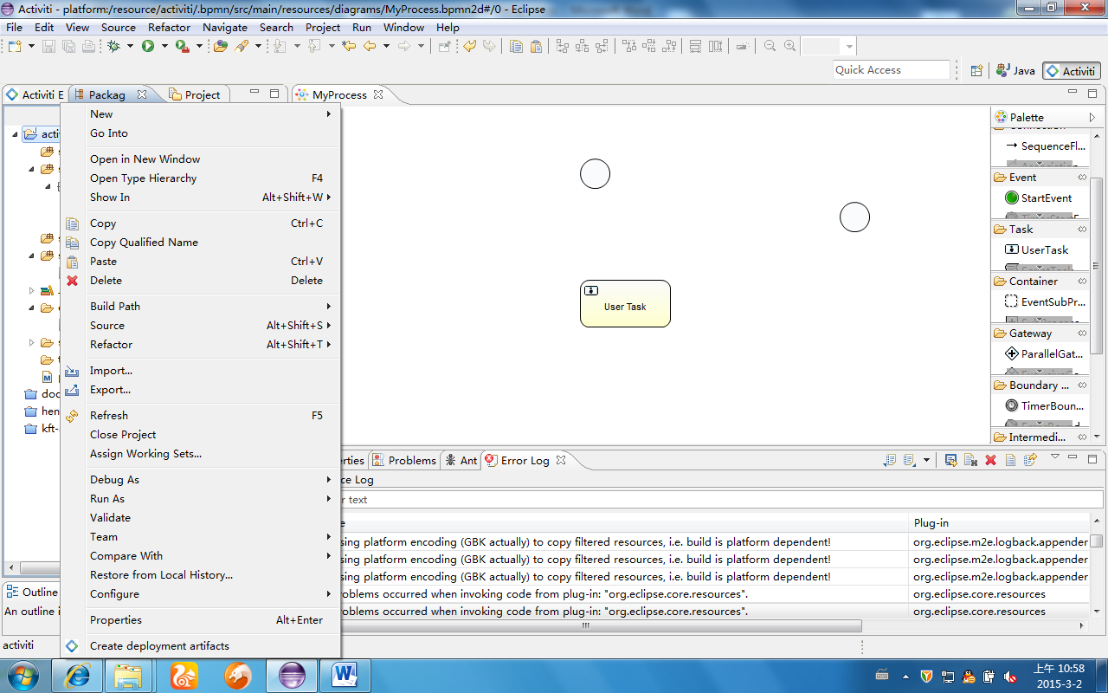Select TimerBoundary event in the Palette
1108x693 pixels.
(1046, 405)
